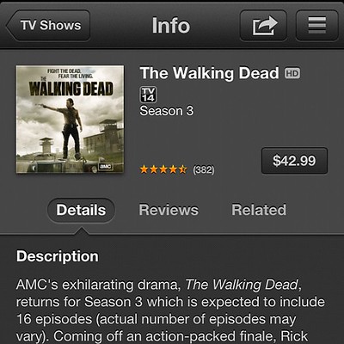Open the (382) ratings count
Viewport: 344px width, 344px height.
pyautogui.click(x=204, y=170)
